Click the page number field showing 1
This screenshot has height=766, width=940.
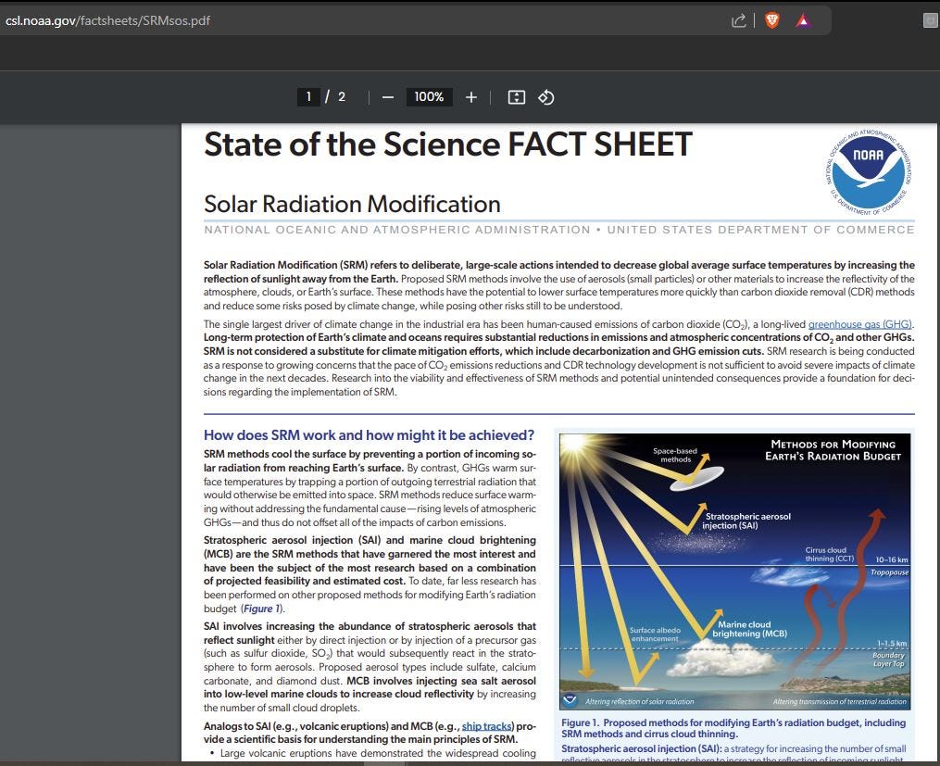pos(308,96)
